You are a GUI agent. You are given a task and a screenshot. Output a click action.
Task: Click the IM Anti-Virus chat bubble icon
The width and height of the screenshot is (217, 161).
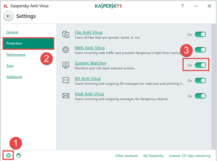[66, 80]
